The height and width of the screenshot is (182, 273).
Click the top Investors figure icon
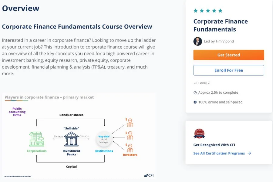(x=130, y=122)
